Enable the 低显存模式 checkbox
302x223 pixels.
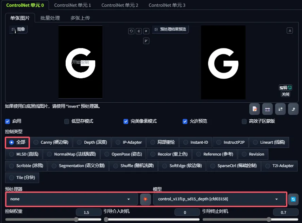coord(67,121)
